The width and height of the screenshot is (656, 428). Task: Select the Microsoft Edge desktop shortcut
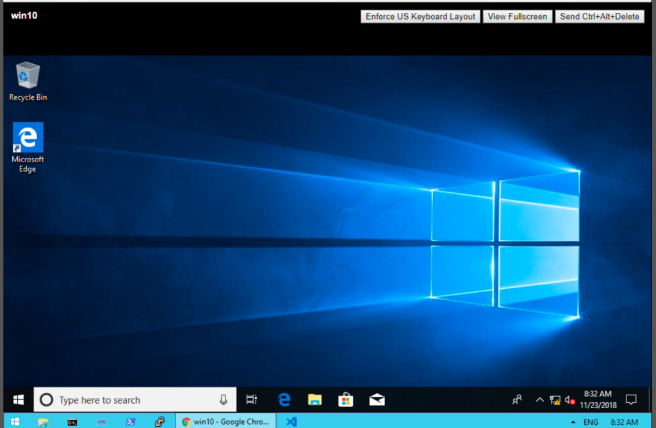click(x=28, y=147)
